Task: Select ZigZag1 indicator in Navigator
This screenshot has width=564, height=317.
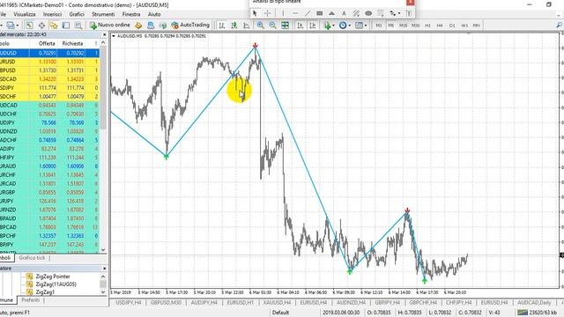Action: click(45, 291)
